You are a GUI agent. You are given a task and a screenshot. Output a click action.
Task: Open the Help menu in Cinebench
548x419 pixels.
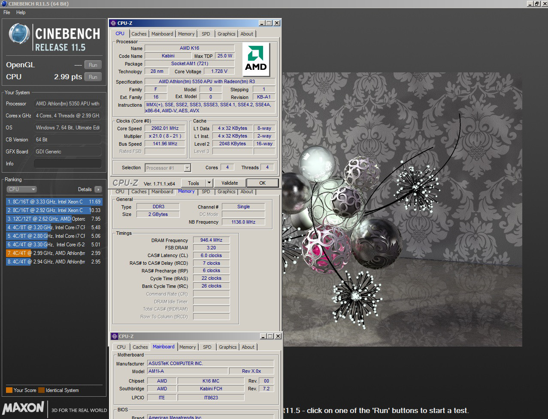click(21, 12)
